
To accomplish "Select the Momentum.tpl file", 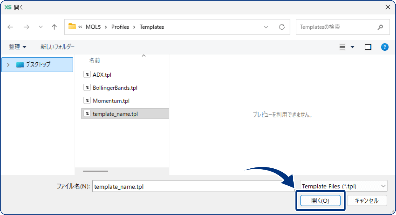I will 110,100.
